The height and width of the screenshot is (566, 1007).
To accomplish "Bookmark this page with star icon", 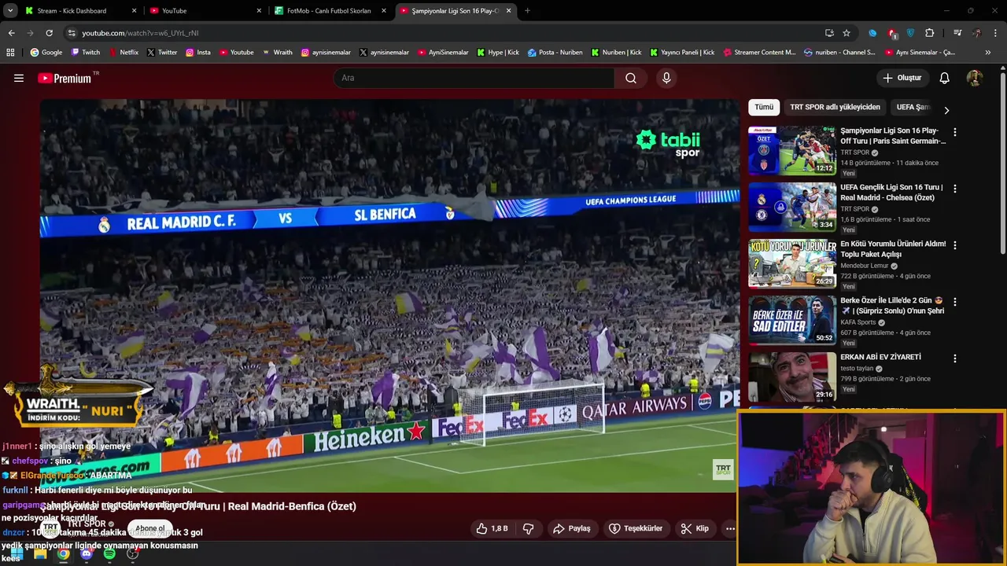I will point(847,33).
